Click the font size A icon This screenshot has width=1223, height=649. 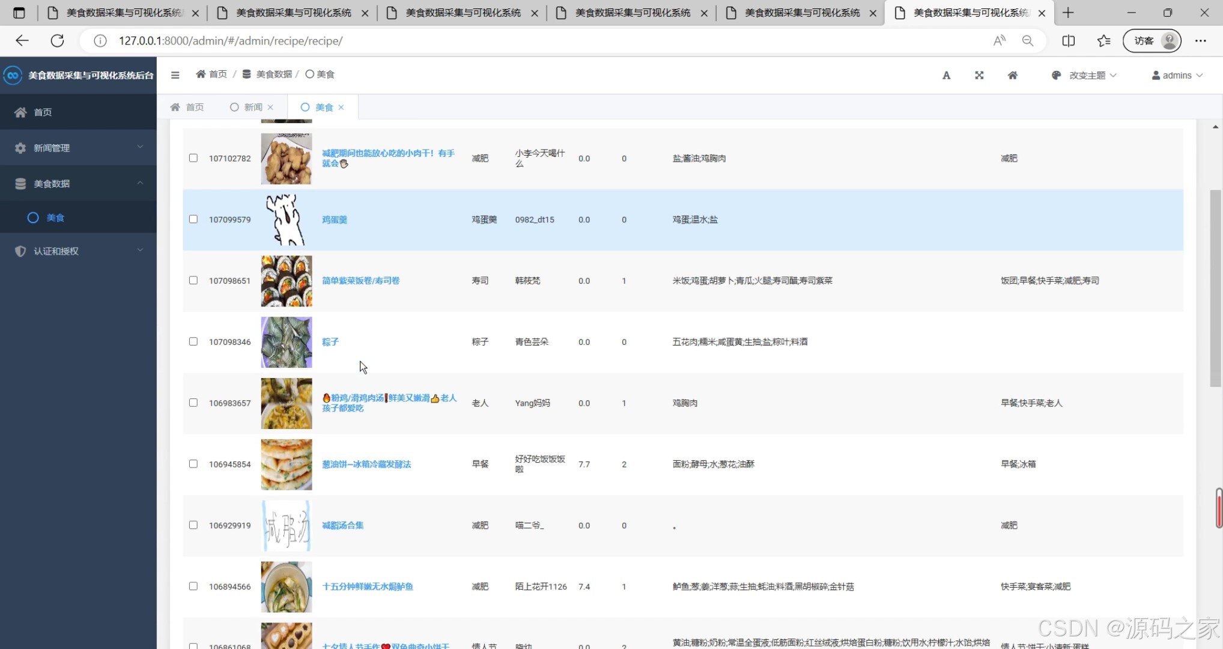coord(946,75)
